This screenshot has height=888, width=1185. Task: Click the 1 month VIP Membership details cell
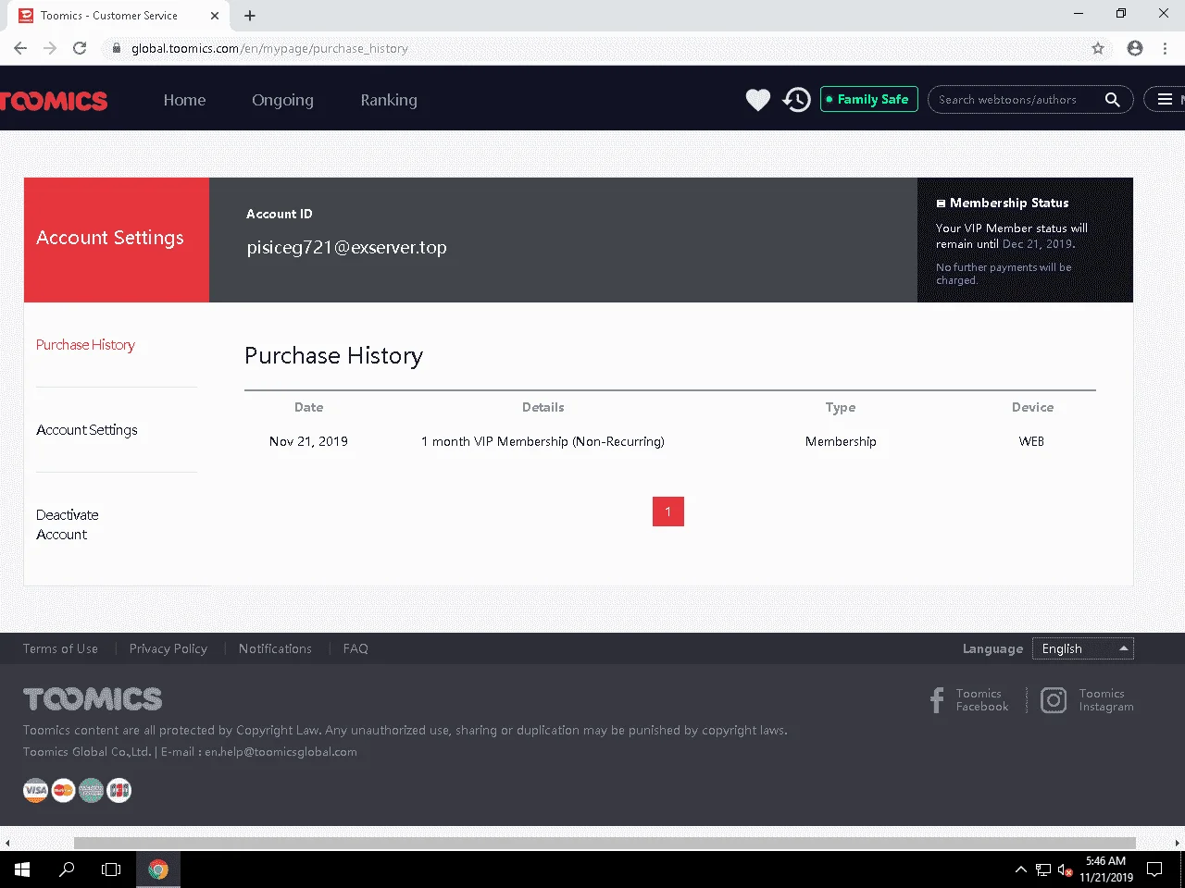click(543, 441)
